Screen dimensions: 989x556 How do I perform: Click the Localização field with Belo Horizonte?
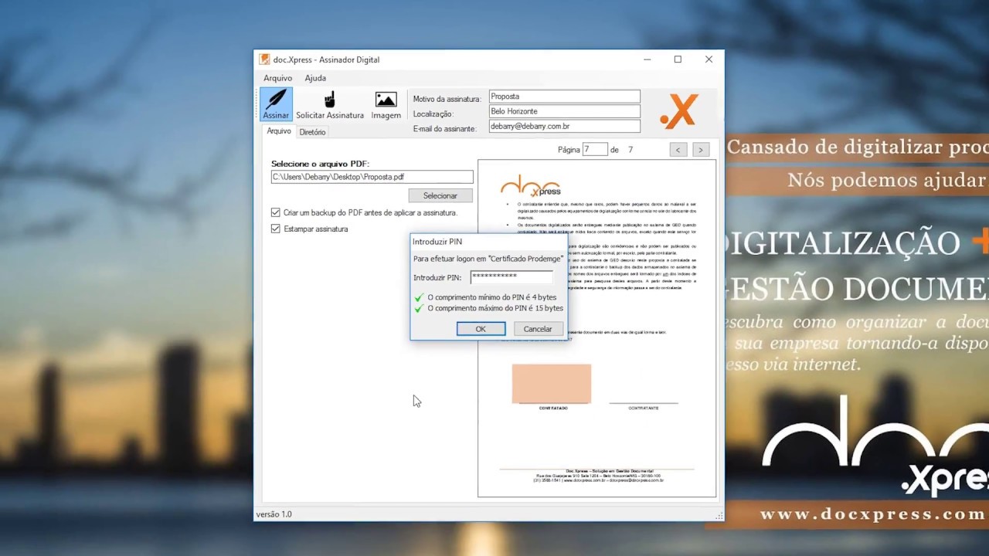pyautogui.click(x=565, y=111)
